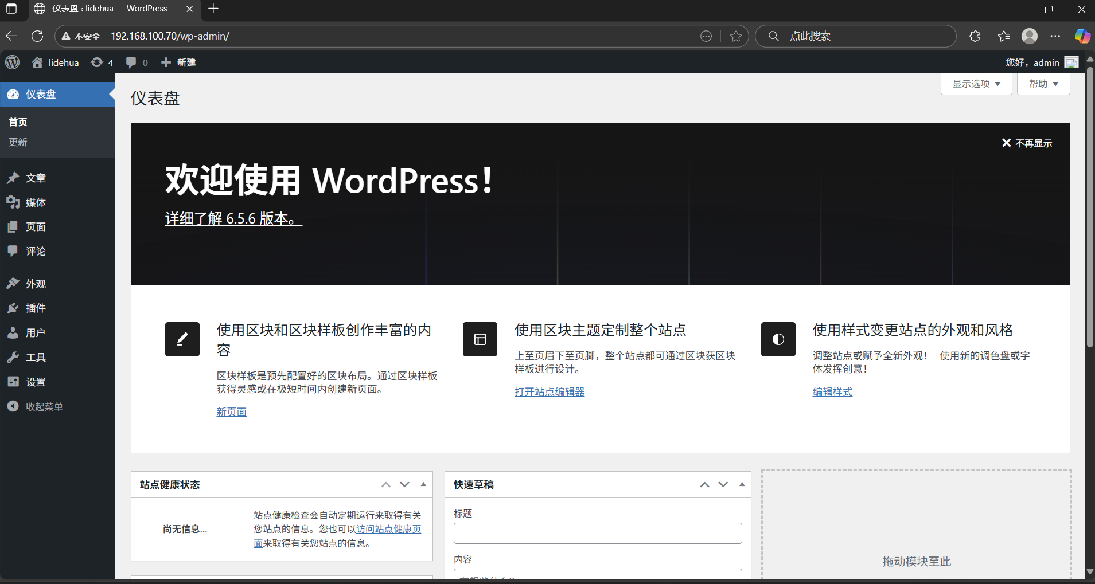Viewport: 1095px width, 584px height.
Task: Open browser settings ellipsis menu
Action: [1055, 36]
